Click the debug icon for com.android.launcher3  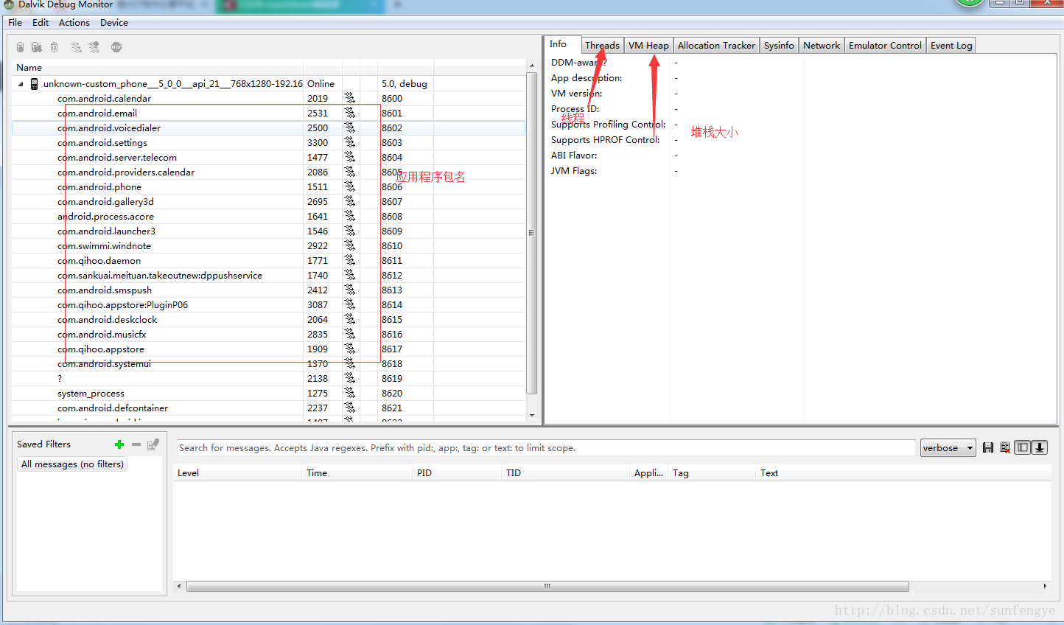tap(349, 231)
